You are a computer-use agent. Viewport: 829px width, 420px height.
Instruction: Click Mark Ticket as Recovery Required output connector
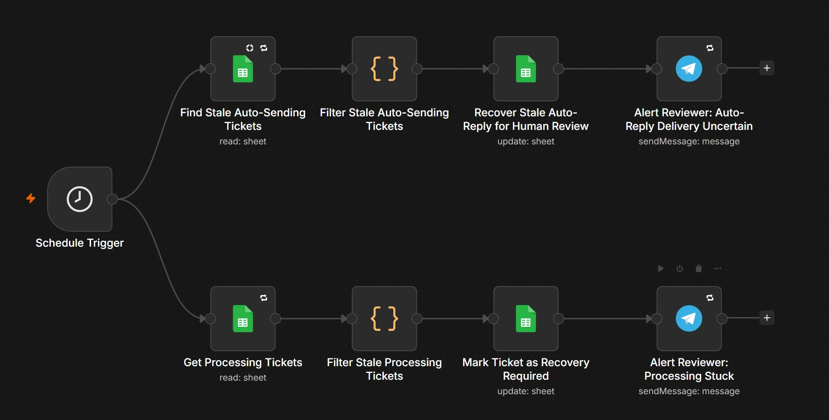click(559, 319)
